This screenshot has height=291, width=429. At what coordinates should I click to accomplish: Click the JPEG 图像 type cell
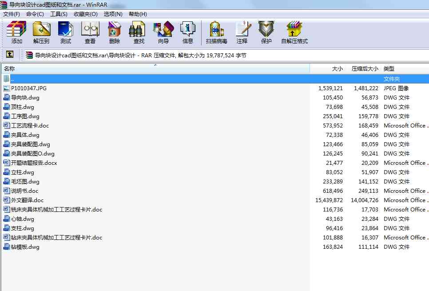(396, 88)
